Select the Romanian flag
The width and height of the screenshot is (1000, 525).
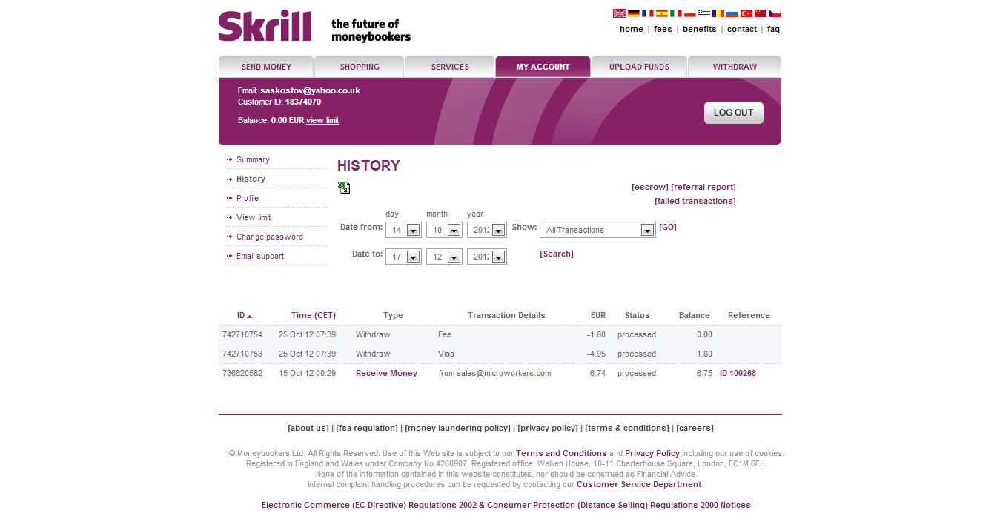[x=718, y=13]
